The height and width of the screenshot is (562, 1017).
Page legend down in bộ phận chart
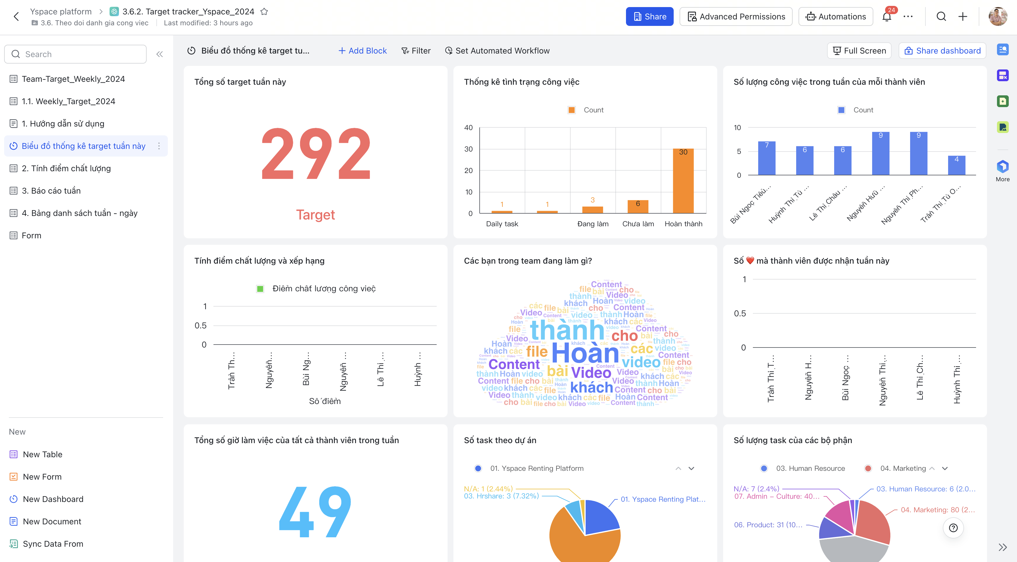[x=945, y=468]
